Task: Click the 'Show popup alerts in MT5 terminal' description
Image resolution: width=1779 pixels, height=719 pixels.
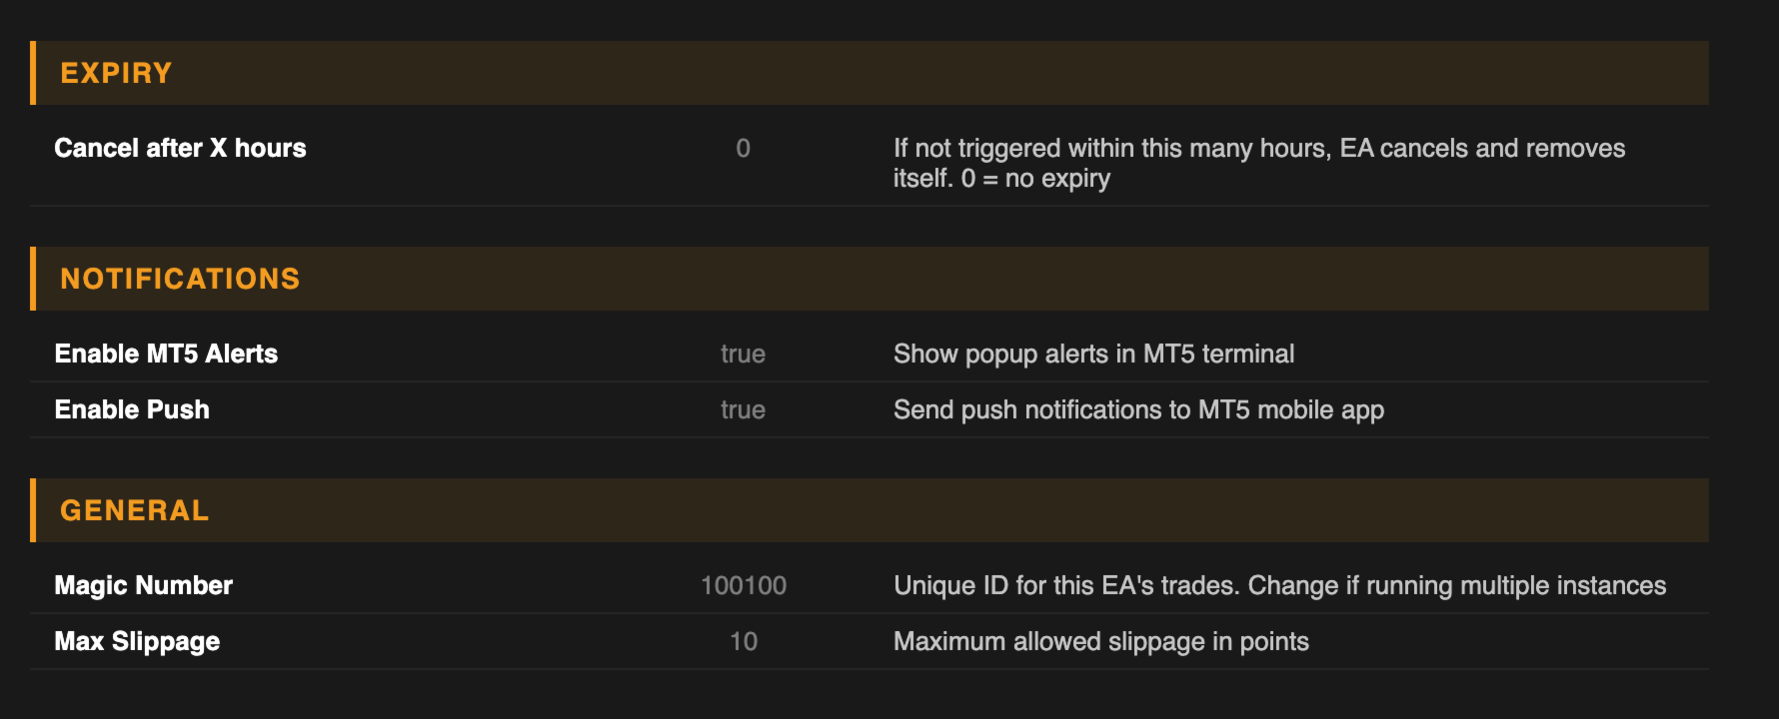Action: pos(1093,354)
